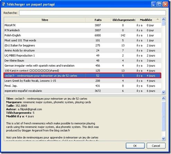Select UQ MBBS Reproduction 1 deck
171x154 pixels.
pyautogui.click(x=83, y=56)
